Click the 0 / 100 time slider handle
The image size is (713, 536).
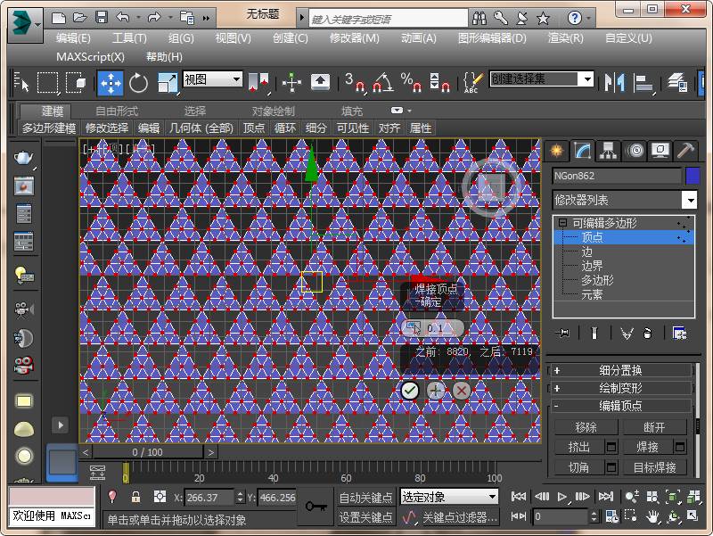[147, 452]
